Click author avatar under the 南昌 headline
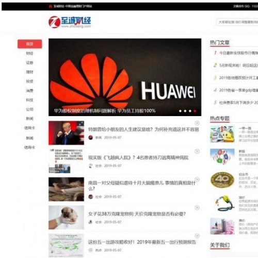 coord(91,197)
